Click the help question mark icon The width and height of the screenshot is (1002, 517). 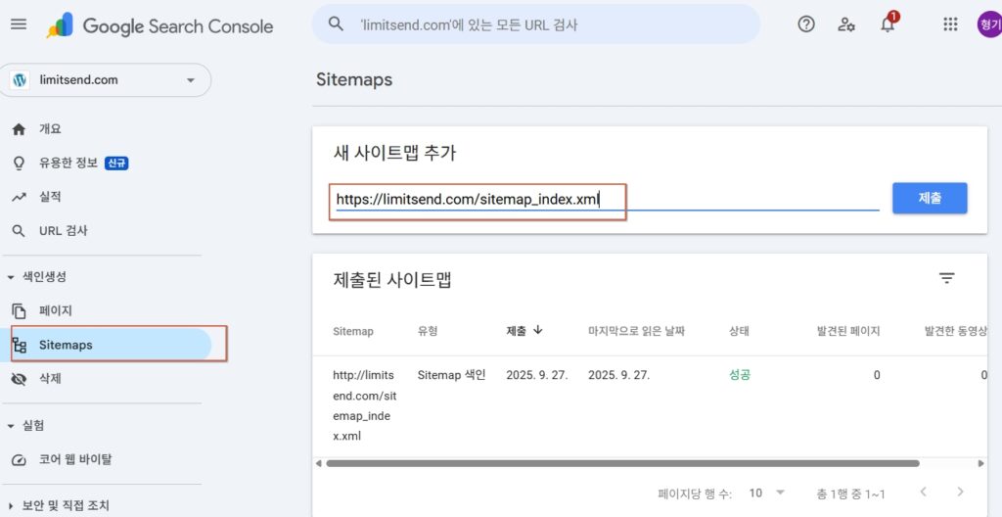806,24
